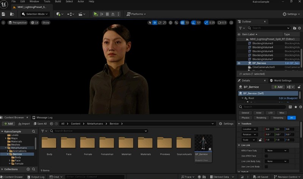Toggle visibility eye for BP_Bernice
The width and height of the screenshot is (303, 179).
click(239, 63)
